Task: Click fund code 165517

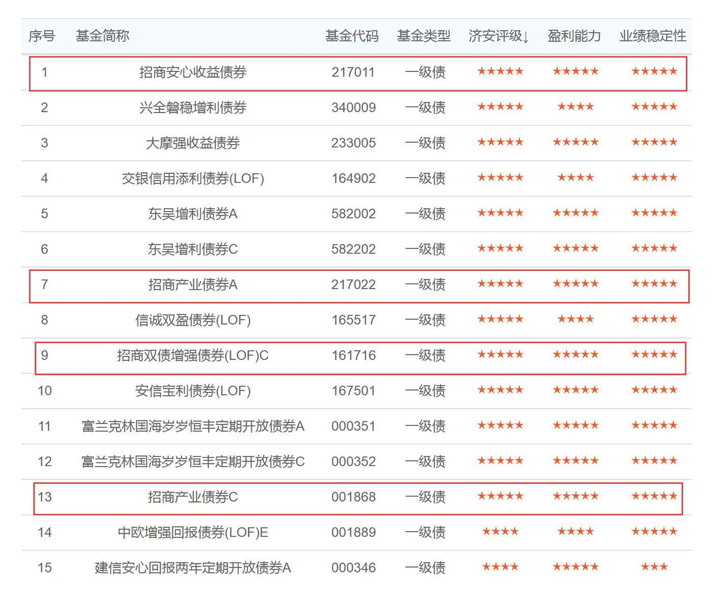Action: [353, 320]
